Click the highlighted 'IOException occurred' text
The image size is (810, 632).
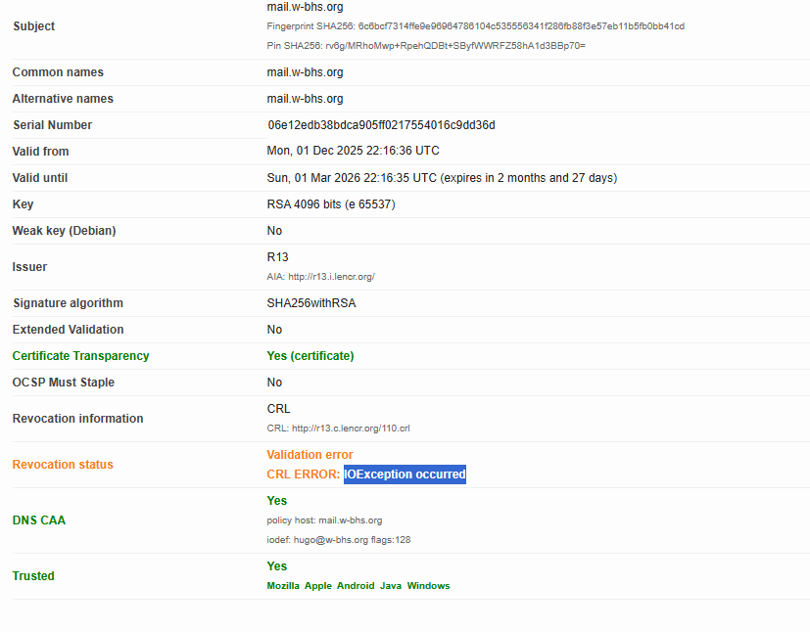tap(405, 474)
